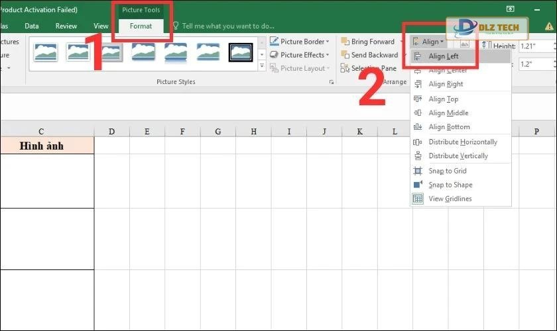
Task: Click the Distribute Vertically icon
Action: click(x=418, y=156)
